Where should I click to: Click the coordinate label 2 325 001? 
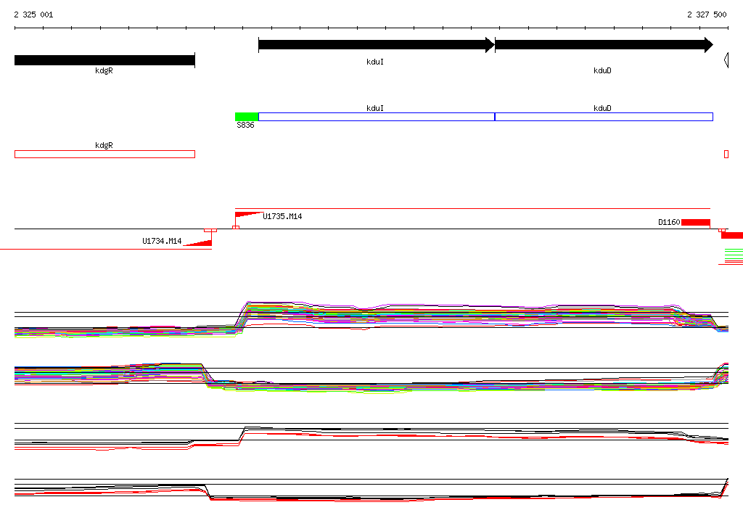tap(33, 15)
